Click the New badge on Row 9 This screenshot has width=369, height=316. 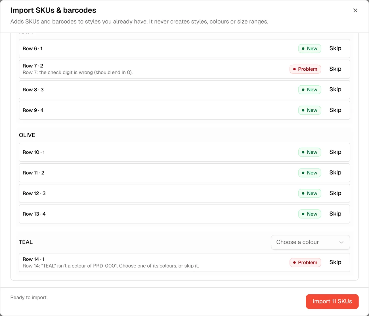pos(309,110)
